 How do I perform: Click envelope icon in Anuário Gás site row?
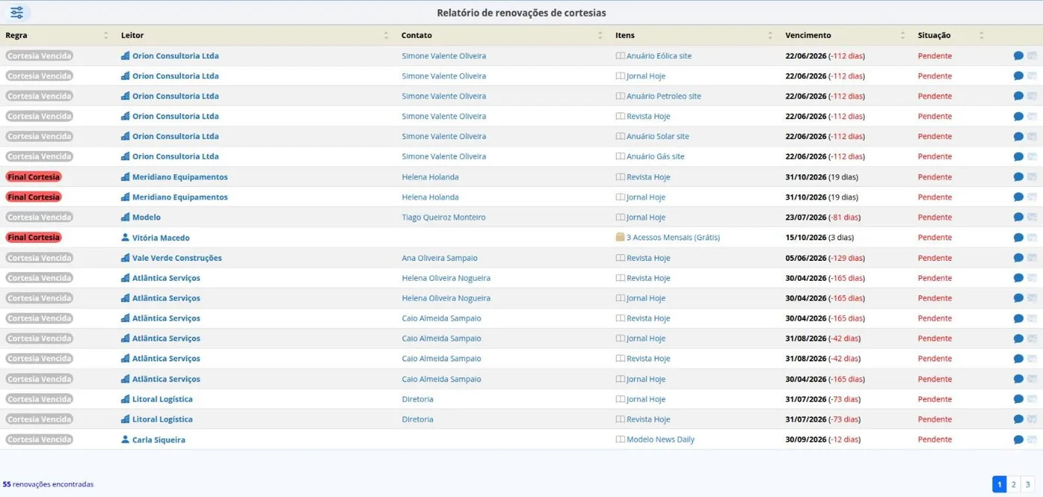[x=1032, y=156]
